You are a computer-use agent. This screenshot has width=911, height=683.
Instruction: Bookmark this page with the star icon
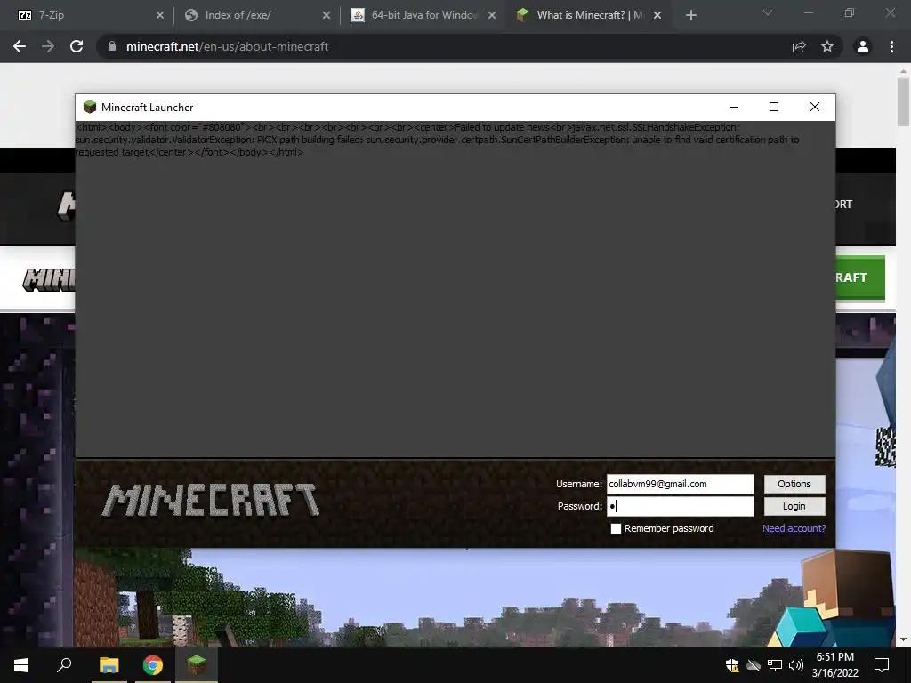[827, 46]
